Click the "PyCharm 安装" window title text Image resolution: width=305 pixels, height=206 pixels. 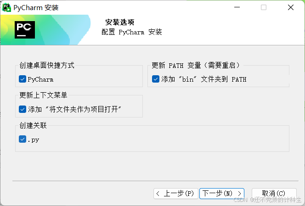coord(36,8)
